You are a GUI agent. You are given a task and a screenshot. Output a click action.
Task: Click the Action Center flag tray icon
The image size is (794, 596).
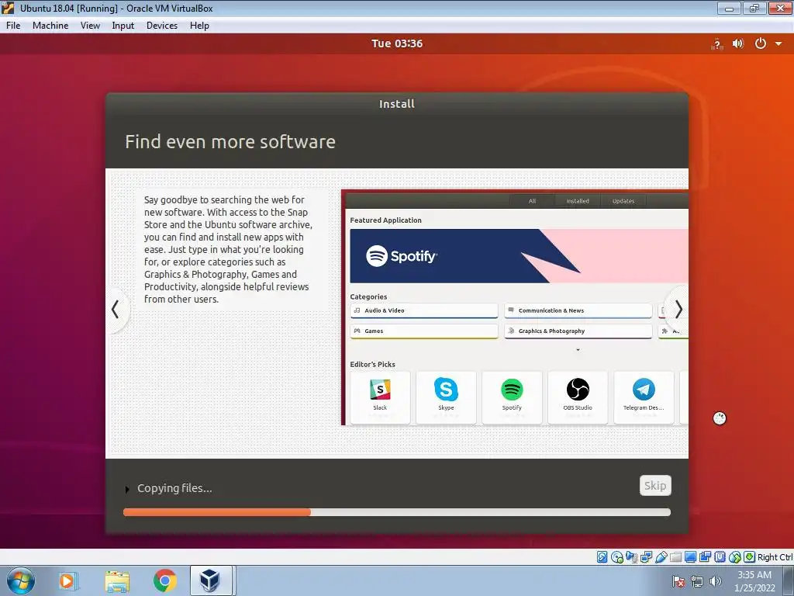pyautogui.click(x=678, y=581)
